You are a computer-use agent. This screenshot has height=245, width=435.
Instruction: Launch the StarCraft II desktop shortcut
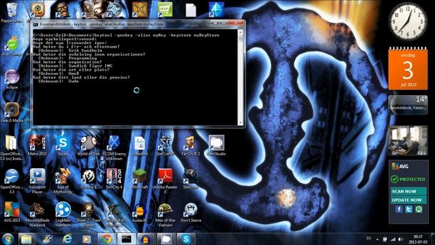click(x=165, y=145)
